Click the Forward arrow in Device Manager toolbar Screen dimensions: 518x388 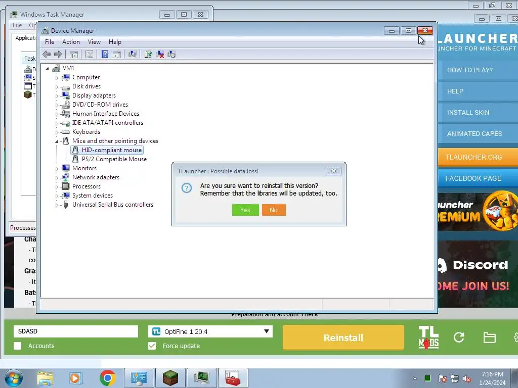58,55
